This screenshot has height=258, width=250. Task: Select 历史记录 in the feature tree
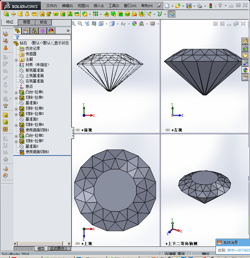click(x=33, y=49)
